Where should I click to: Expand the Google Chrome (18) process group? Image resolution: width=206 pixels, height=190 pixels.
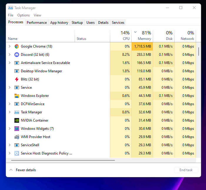click(10, 46)
